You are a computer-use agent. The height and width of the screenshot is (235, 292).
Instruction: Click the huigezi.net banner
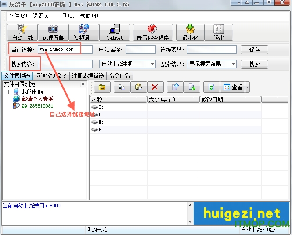click(x=242, y=213)
